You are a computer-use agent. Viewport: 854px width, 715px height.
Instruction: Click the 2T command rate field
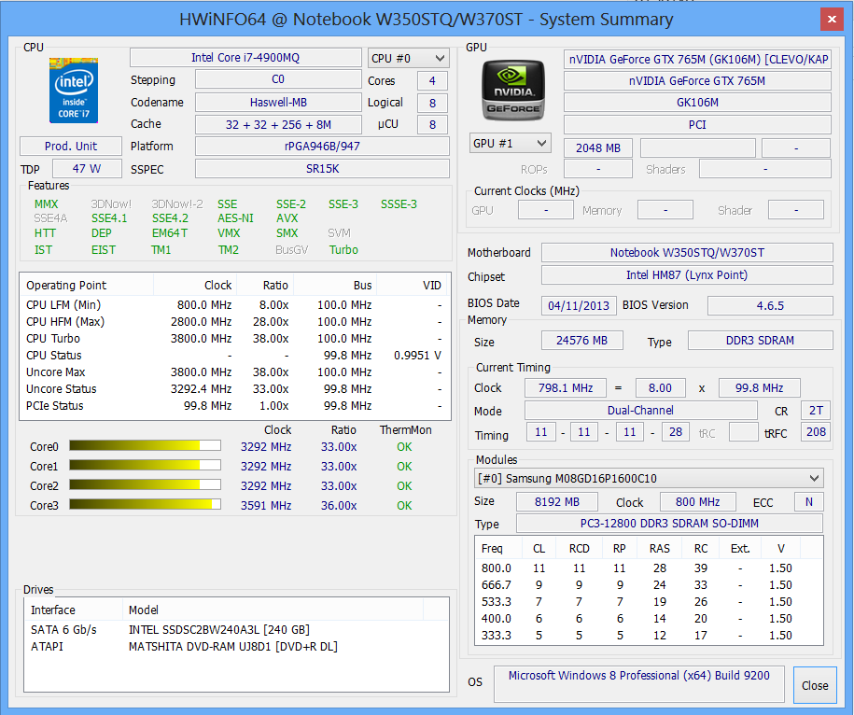(816, 410)
